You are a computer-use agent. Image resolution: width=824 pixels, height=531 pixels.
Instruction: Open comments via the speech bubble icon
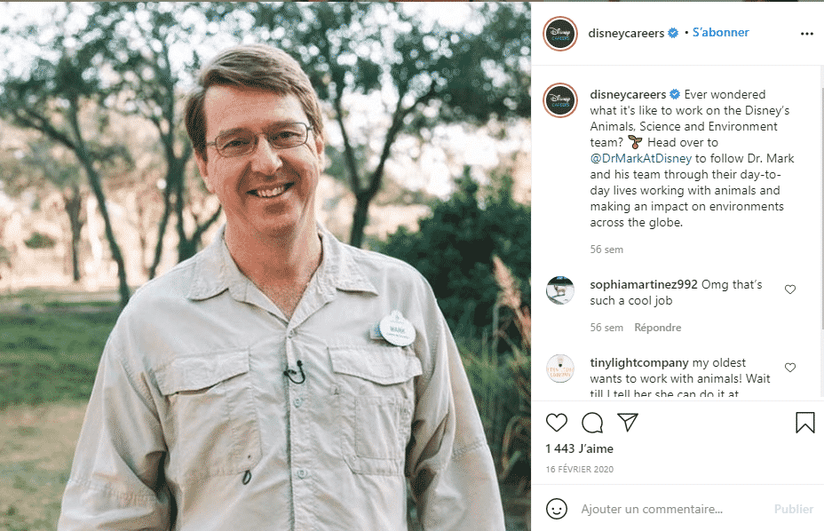click(592, 423)
